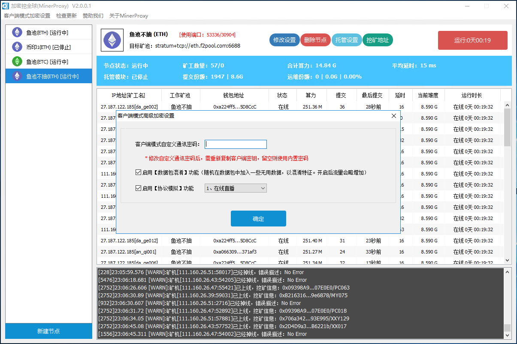The image size is (517, 344).
Task: Toggle the 数据包混淆 checkbox
Action: 138,172
